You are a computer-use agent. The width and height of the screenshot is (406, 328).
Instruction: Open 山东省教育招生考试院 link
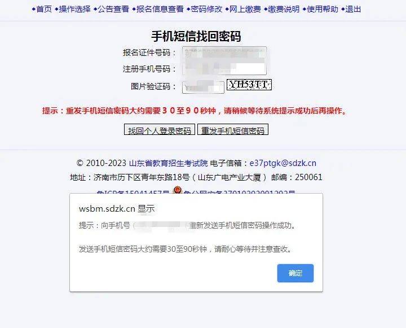168,163
